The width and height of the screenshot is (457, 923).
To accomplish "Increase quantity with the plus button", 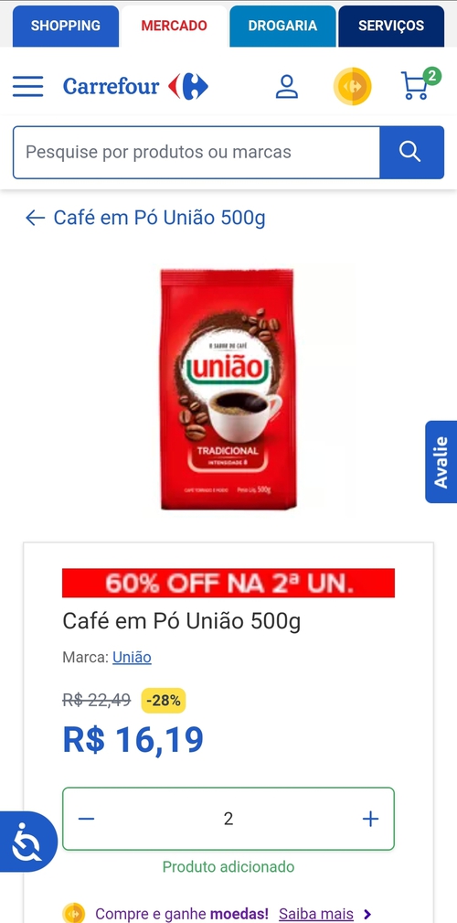I will click(370, 819).
